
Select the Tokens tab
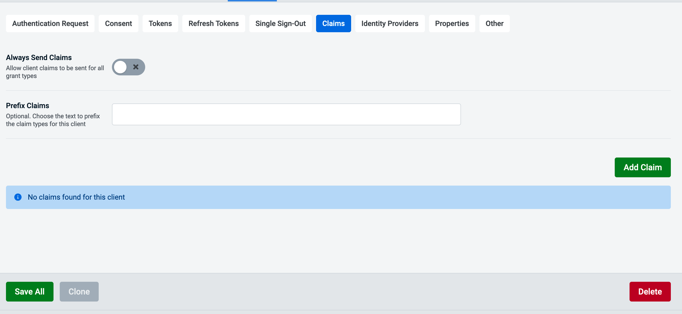point(160,23)
